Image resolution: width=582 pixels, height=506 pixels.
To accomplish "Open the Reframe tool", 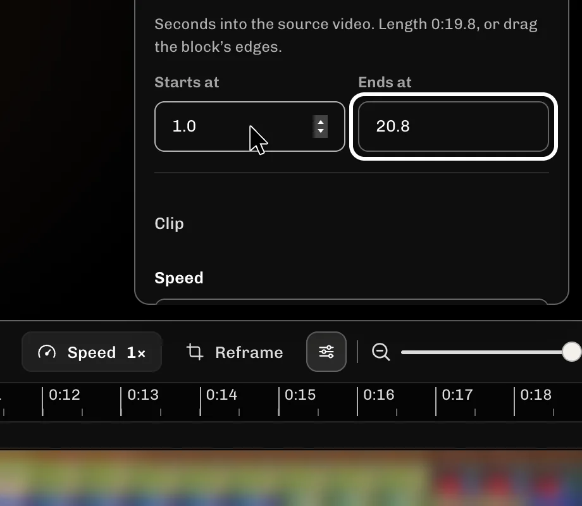I will point(235,352).
